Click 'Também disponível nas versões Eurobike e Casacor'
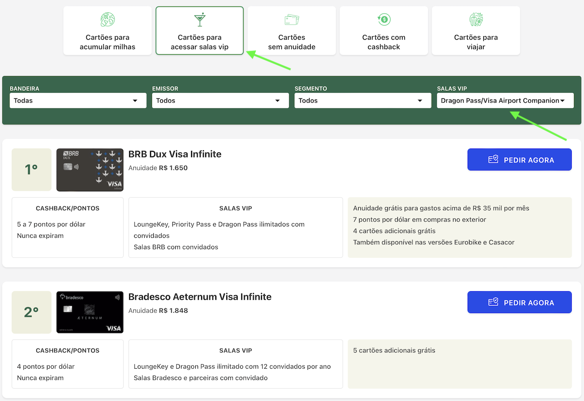The image size is (584, 401). pos(434,242)
